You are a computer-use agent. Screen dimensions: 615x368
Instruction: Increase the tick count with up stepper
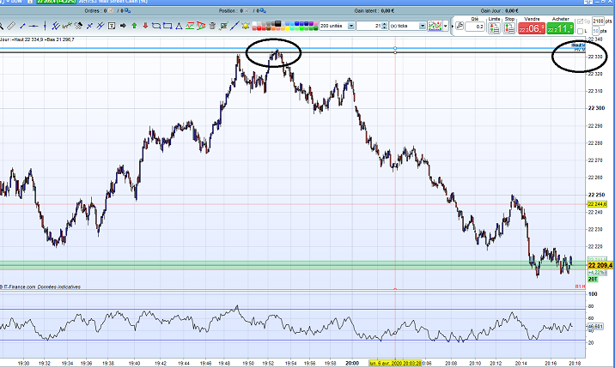click(385, 24)
